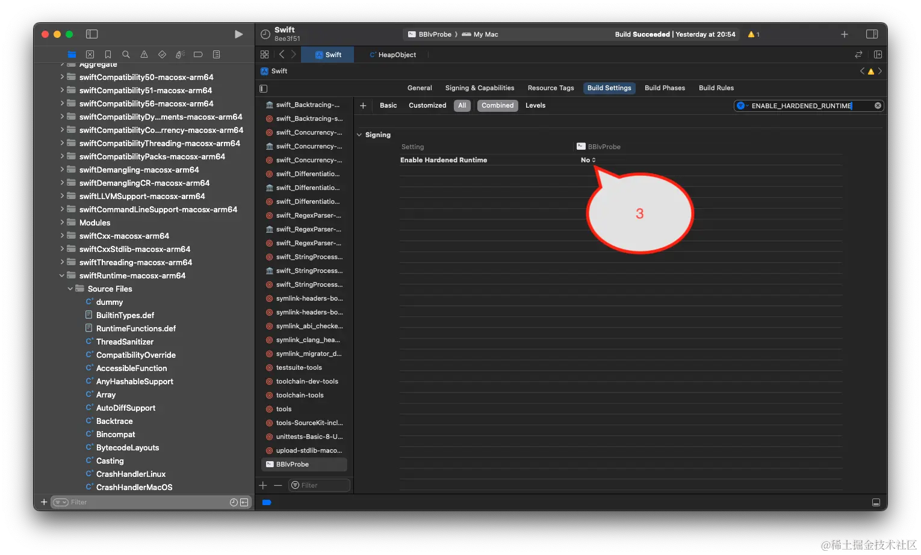The width and height of the screenshot is (921, 555).
Task: Run the BBIvProbe scheme with the play button
Action: click(238, 34)
